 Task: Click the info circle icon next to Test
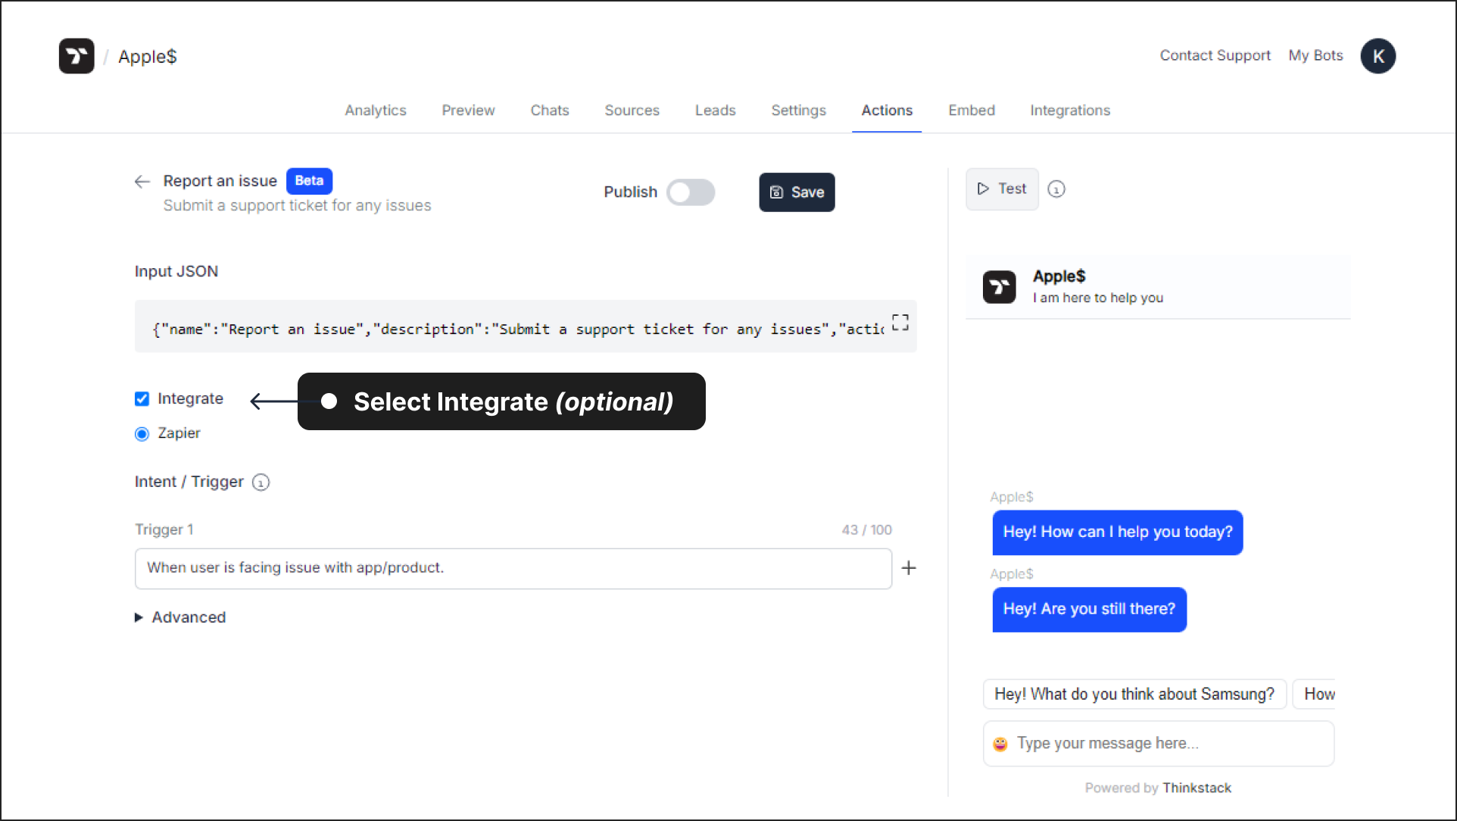point(1056,189)
